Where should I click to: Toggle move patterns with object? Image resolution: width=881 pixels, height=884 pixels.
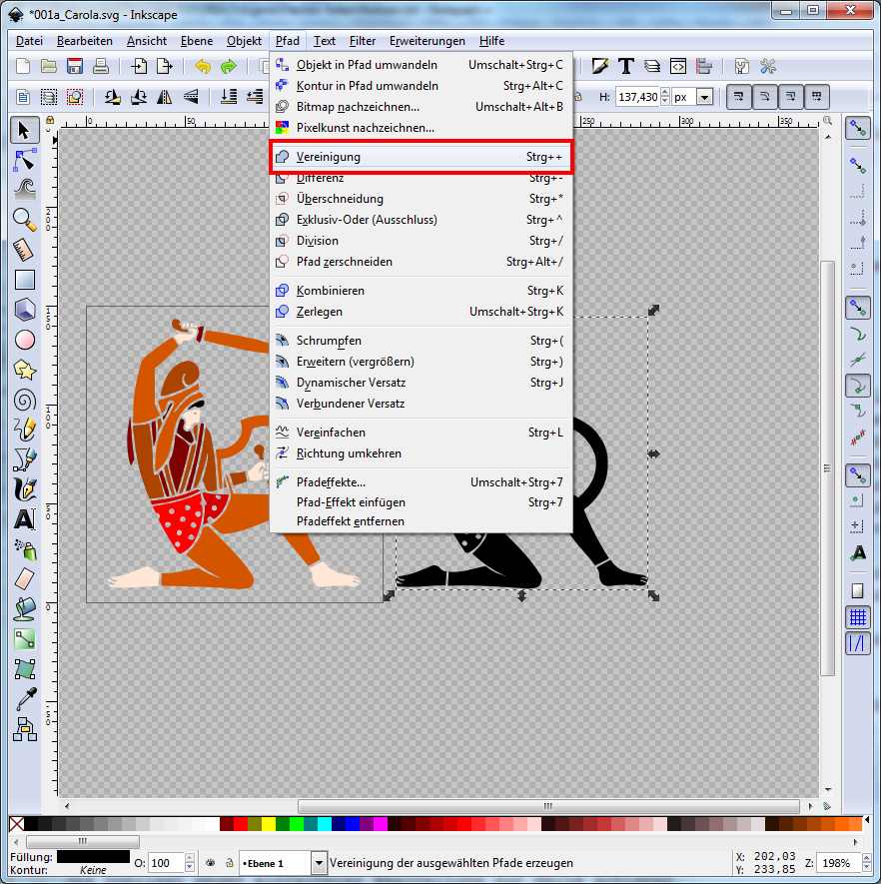pos(817,97)
